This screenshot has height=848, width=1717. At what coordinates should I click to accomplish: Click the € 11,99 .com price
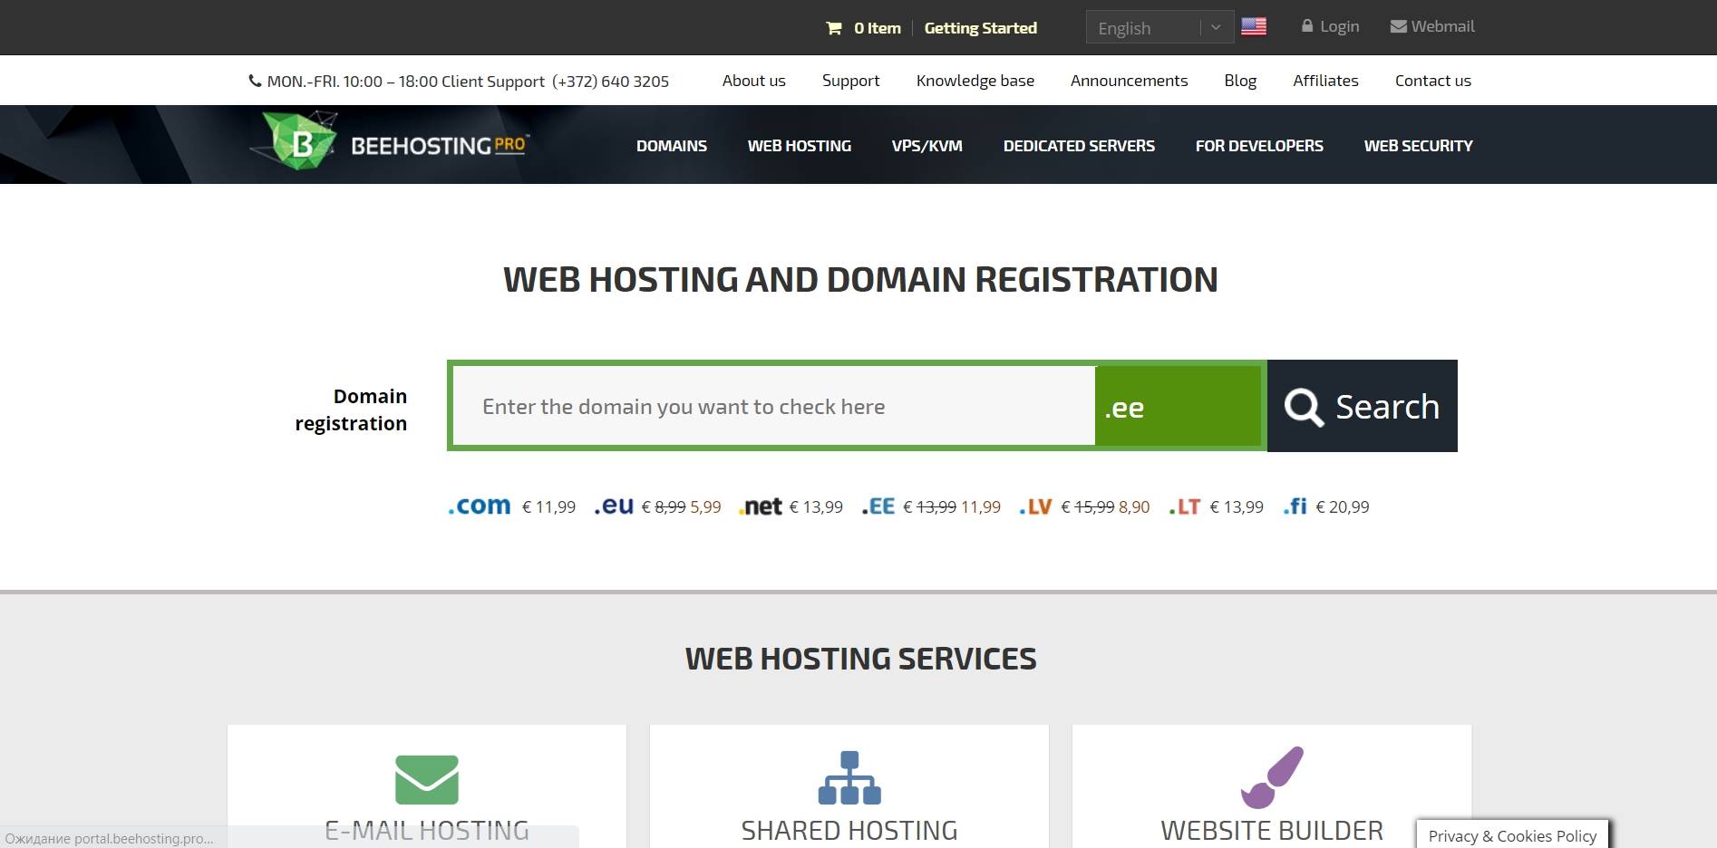[x=548, y=507]
